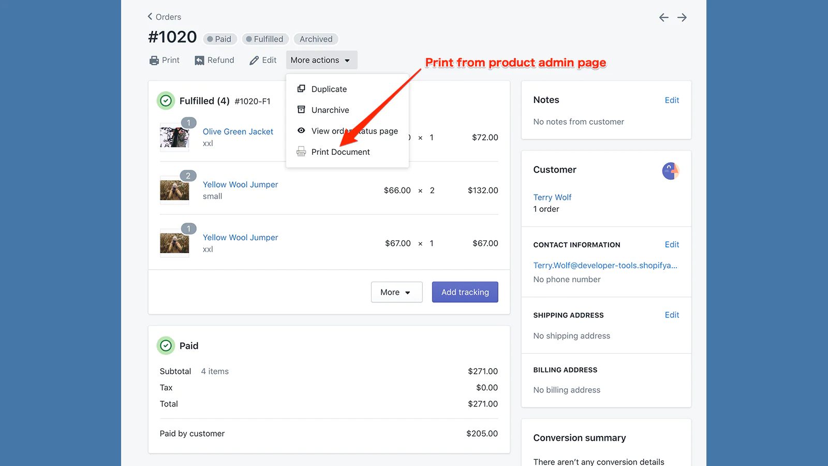The width and height of the screenshot is (828, 466).
Task: Open the More dropdown in fulfillment card
Action: (x=396, y=292)
